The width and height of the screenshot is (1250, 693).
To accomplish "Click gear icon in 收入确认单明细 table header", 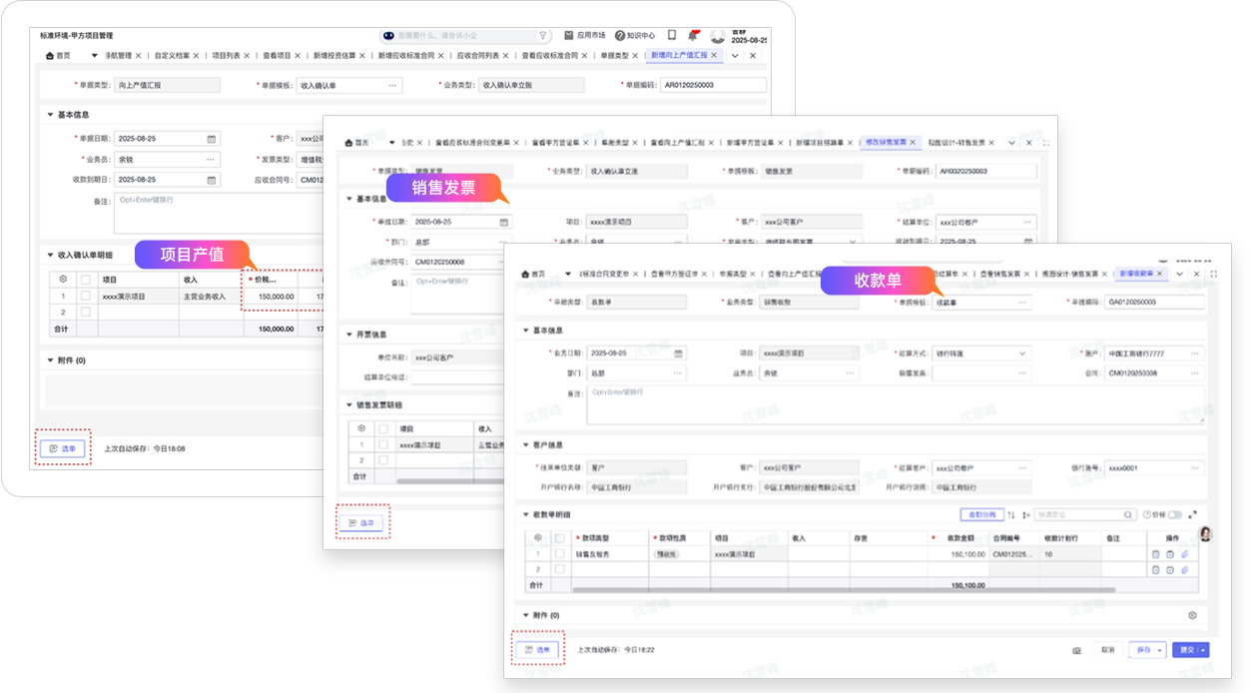I will click(x=63, y=280).
